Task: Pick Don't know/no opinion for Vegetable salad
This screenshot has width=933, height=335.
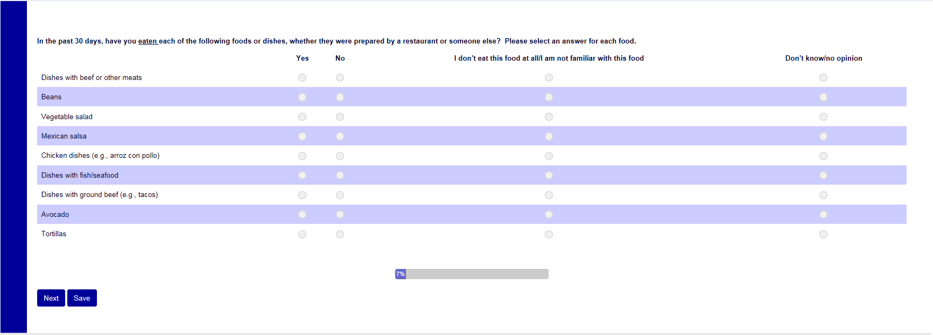Action: [x=823, y=117]
